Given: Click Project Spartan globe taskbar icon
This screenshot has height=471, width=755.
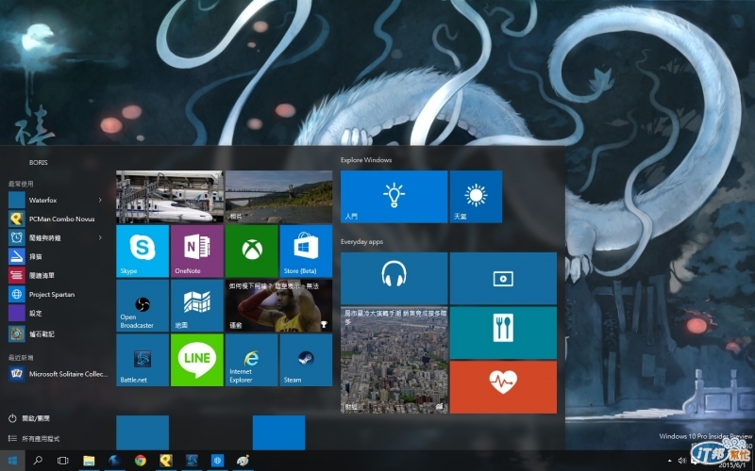Looking at the screenshot, I should coord(217,461).
